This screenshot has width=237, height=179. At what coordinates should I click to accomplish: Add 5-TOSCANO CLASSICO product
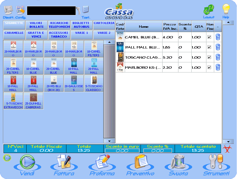pyautogui.click(x=94, y=84)
